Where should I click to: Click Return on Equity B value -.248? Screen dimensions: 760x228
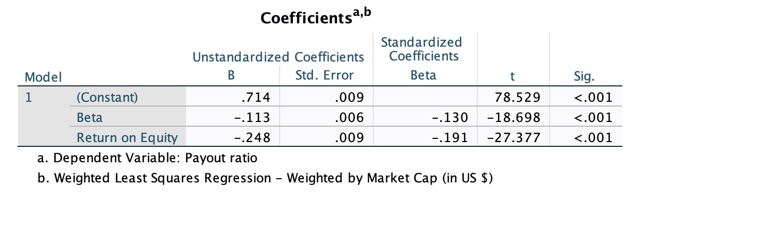click(253, 138)
